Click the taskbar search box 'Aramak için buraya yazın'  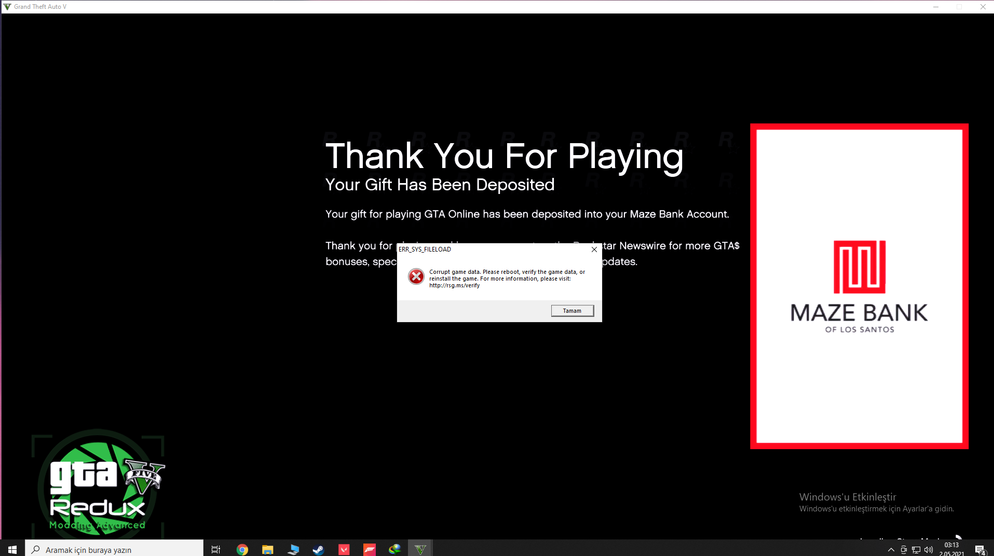coord(114,549)
